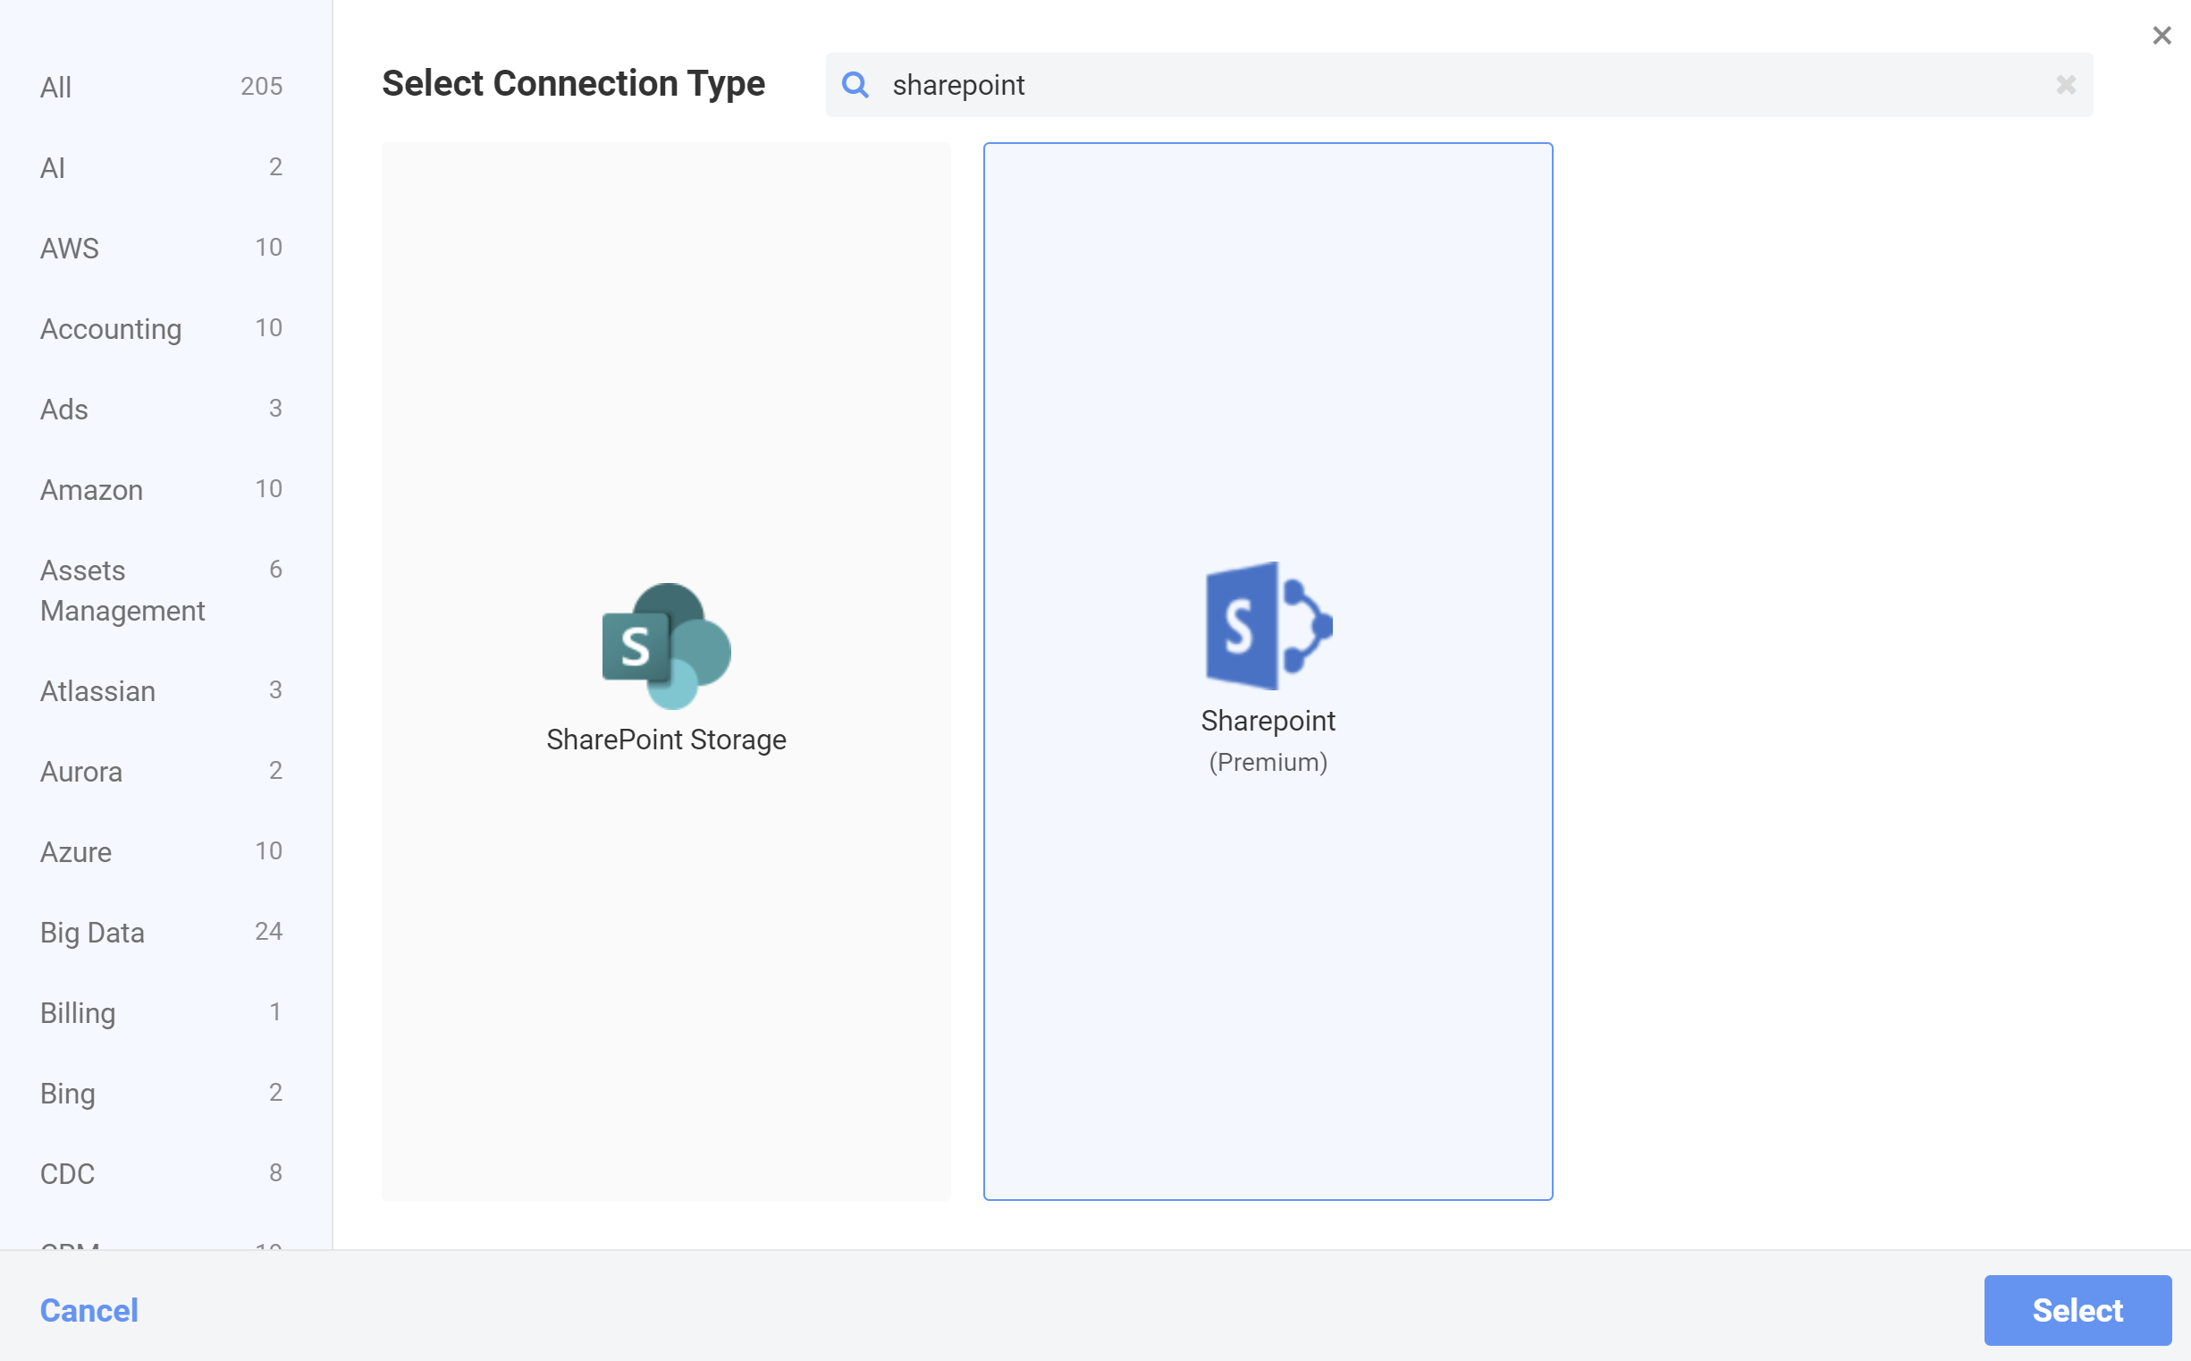Open the Bing connectors category
The width and height of the screenshot is (2191, 1361).
(x=67, y=1093)
